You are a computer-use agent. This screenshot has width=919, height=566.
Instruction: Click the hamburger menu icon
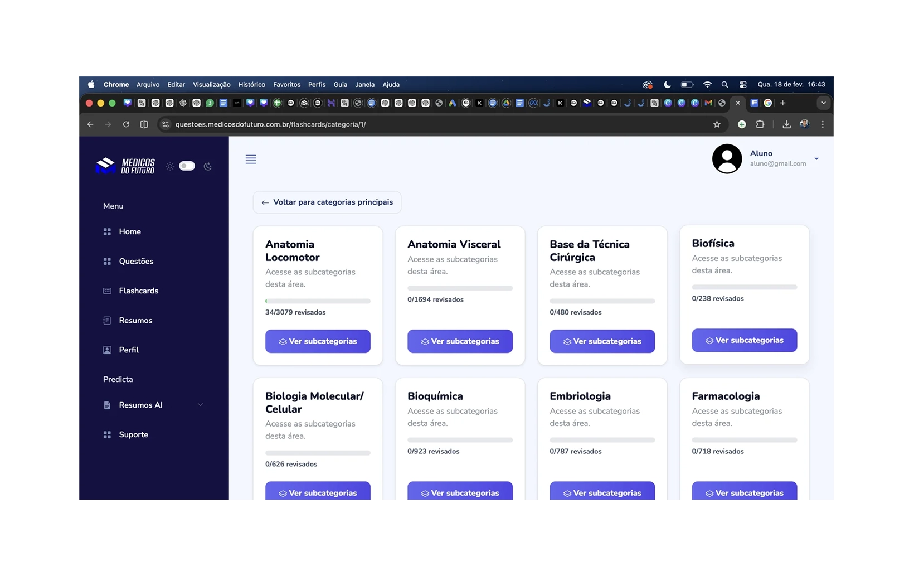point(251,159)
